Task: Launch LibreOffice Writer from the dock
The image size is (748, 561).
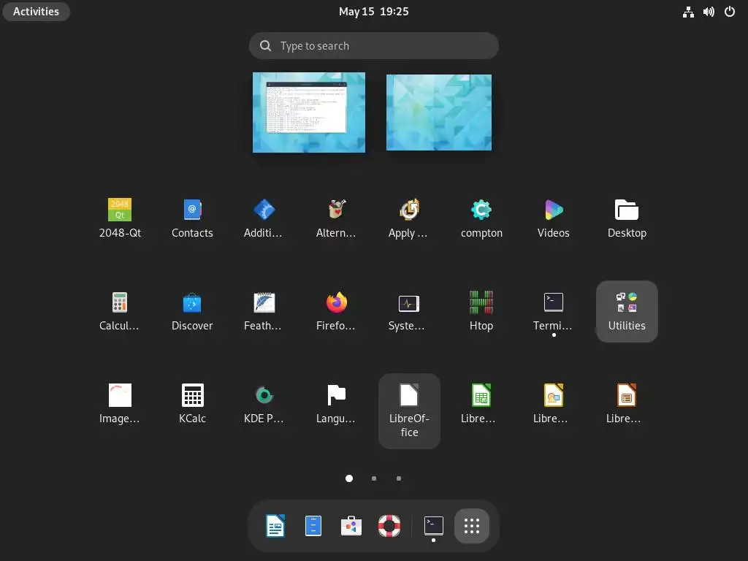Action: [275, 526]
